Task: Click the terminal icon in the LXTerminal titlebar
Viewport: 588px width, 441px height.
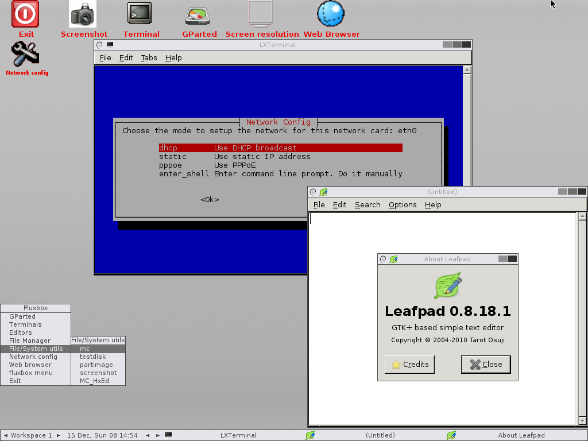Action: (x=110, y=45)
